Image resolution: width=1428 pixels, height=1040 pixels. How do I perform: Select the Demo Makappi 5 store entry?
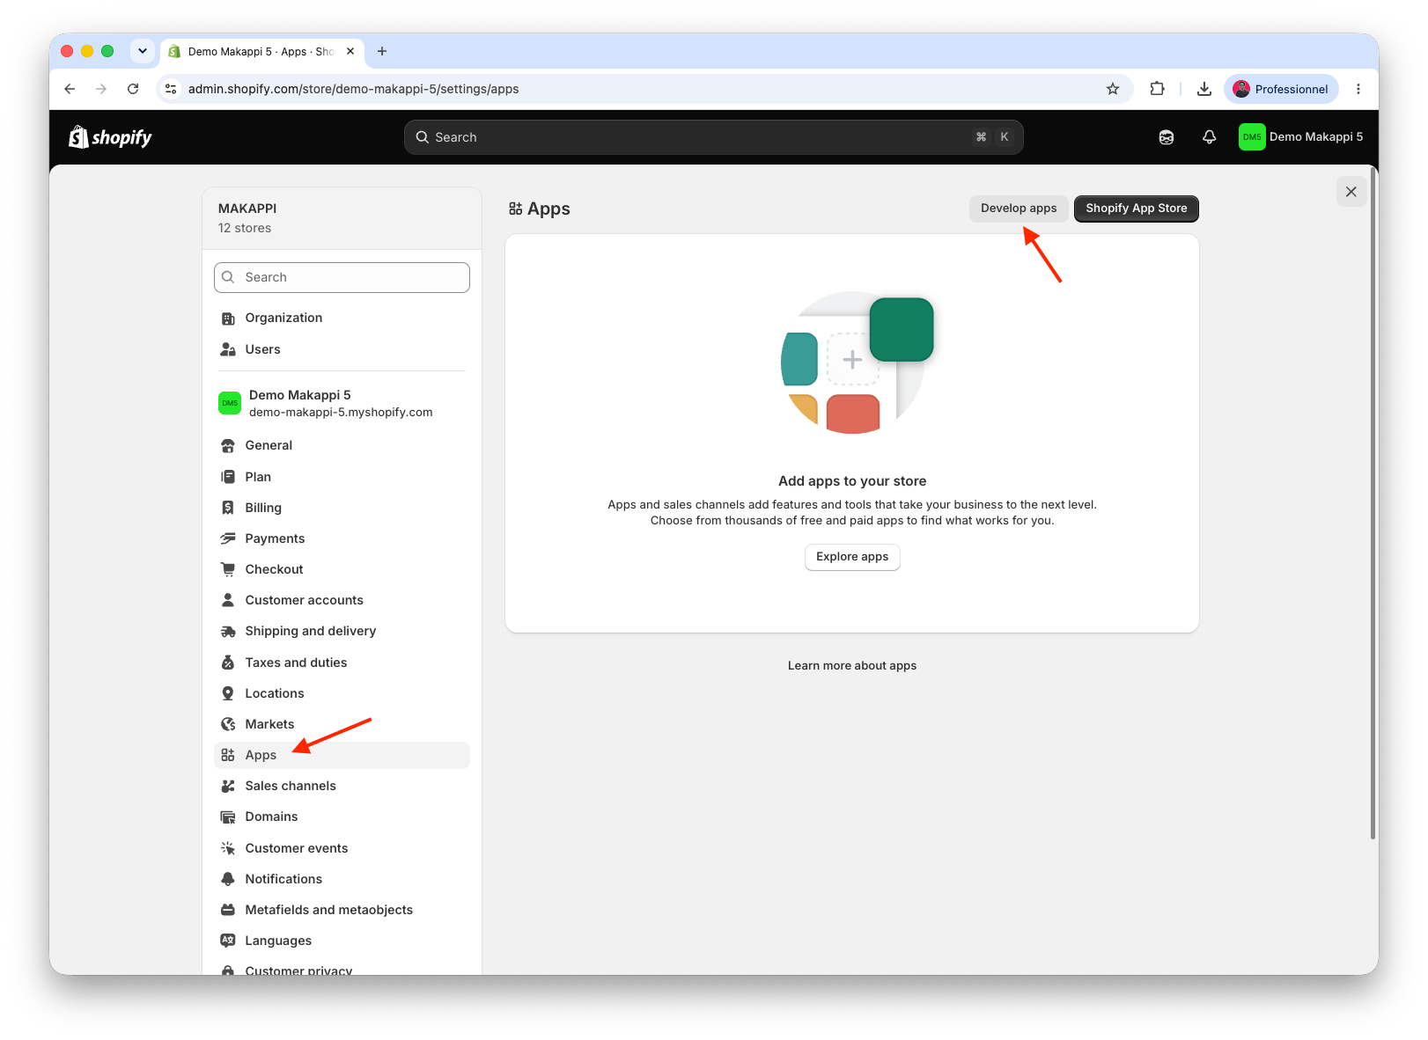coord(342,403)
